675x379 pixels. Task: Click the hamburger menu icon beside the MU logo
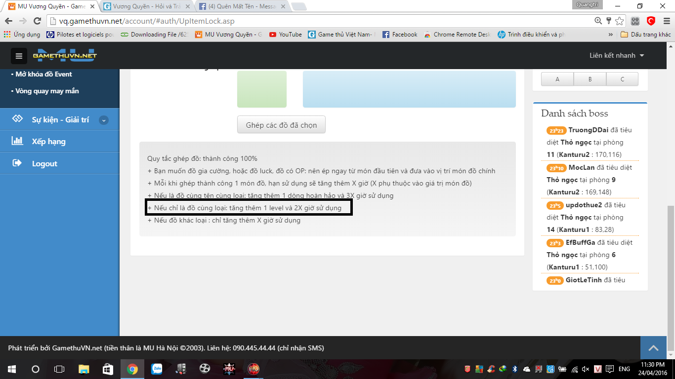(x=19, y=56)
